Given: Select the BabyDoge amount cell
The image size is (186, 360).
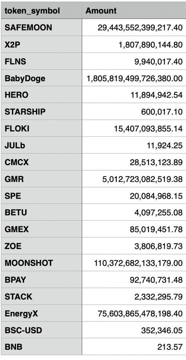Looking at the screenshot, I should point(134,78).
